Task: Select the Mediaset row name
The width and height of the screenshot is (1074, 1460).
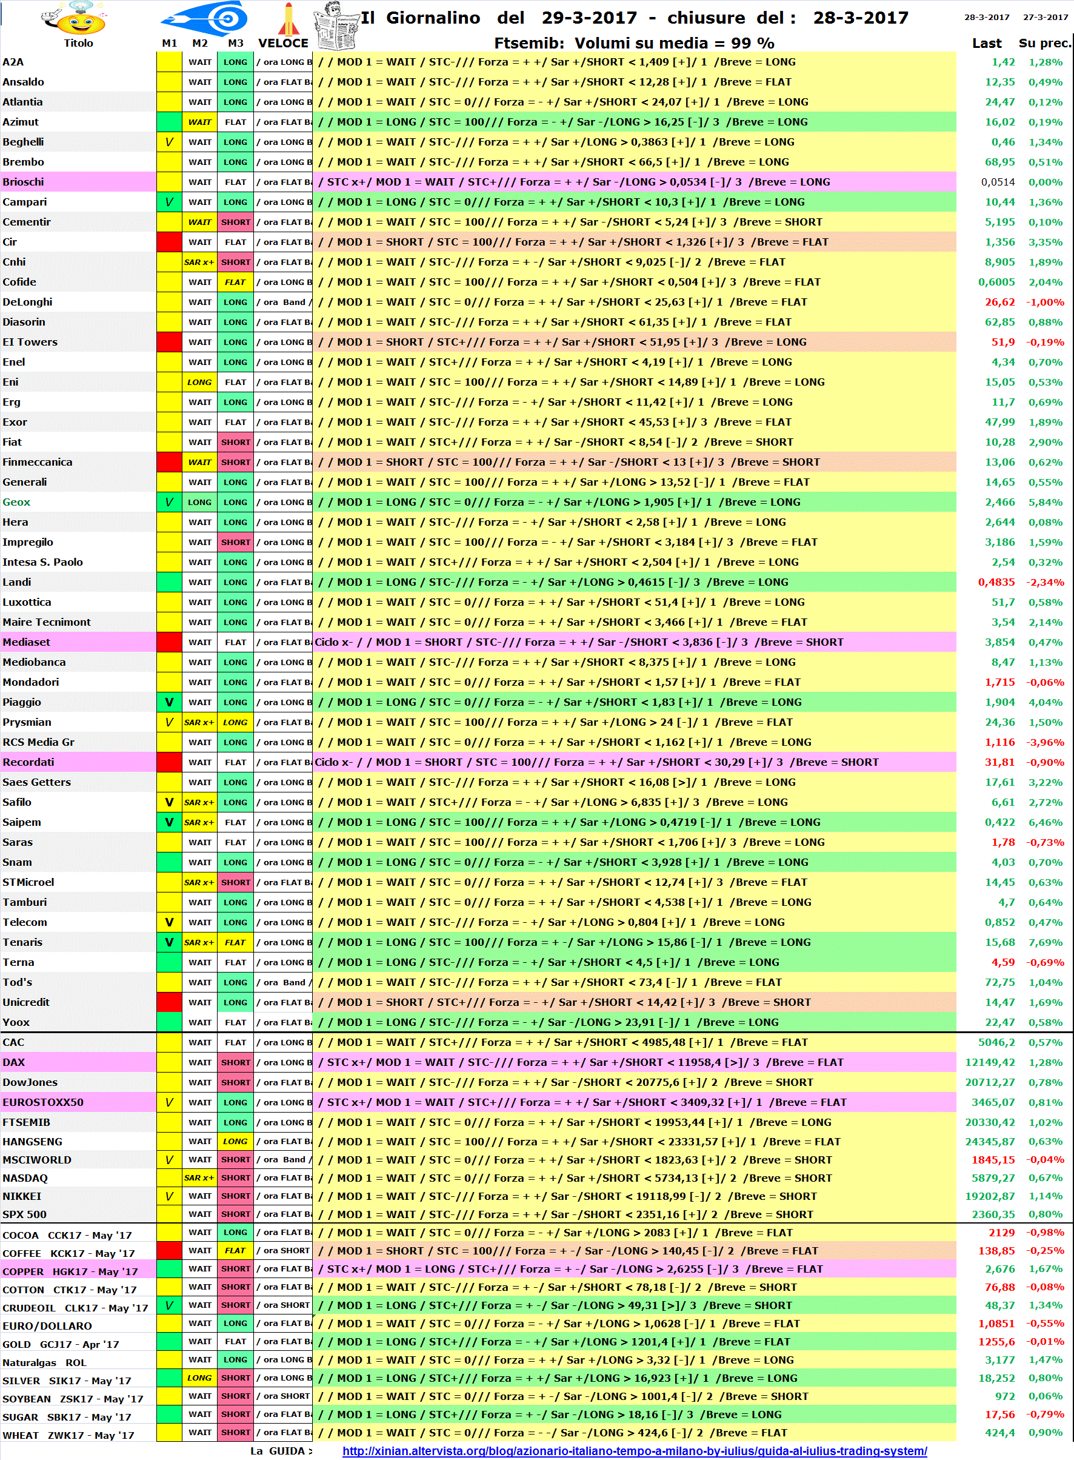Action: tap(26, 642)
